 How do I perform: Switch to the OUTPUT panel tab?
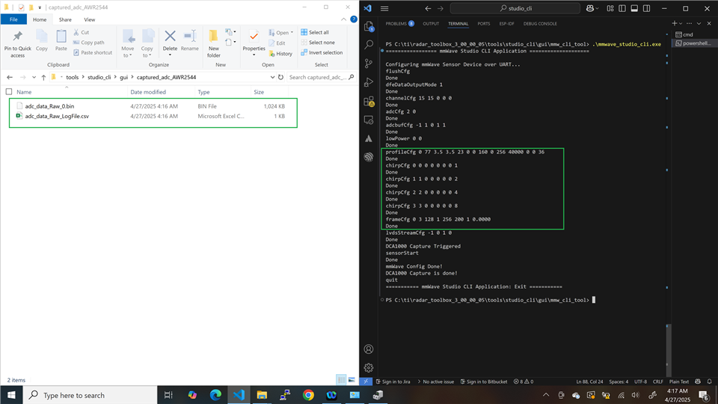431,23
